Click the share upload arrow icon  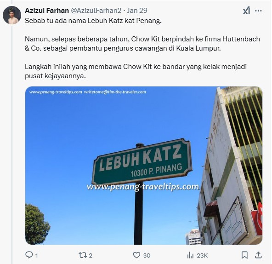coord(258,255)
